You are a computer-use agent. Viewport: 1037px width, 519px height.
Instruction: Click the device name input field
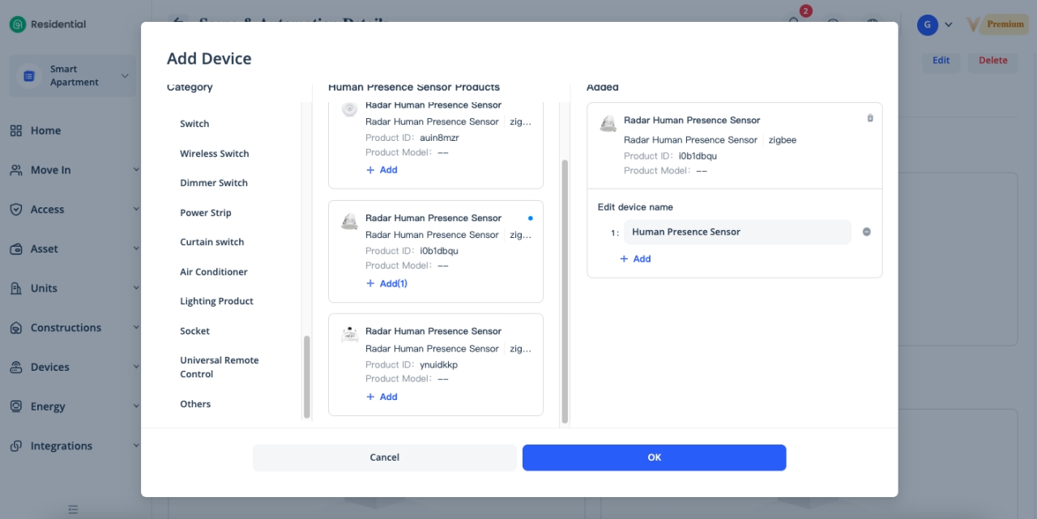click(736, 232)
